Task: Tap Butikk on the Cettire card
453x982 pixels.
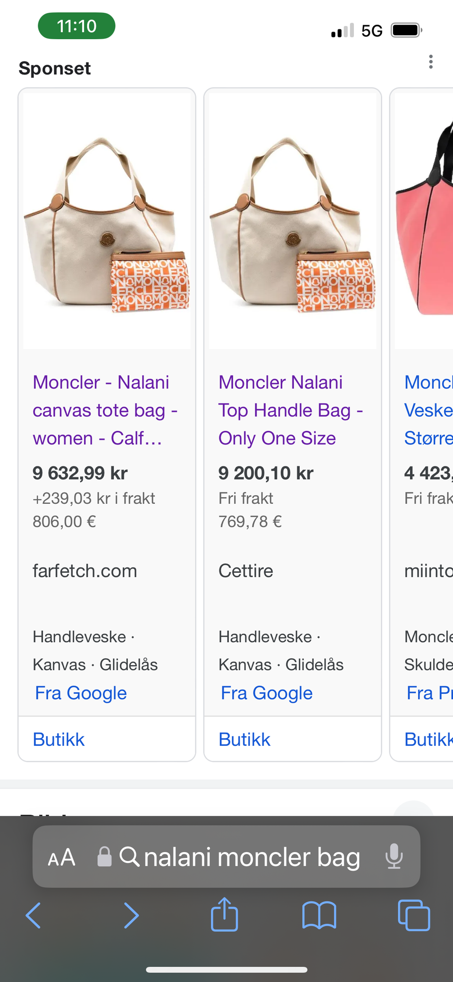Action: pyautogui.click(x=244, y=740)
